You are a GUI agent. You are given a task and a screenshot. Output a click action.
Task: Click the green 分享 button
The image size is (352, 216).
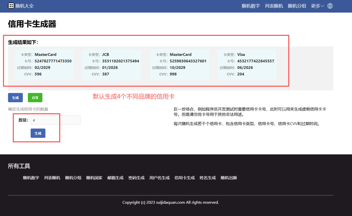tap(35, 98)
